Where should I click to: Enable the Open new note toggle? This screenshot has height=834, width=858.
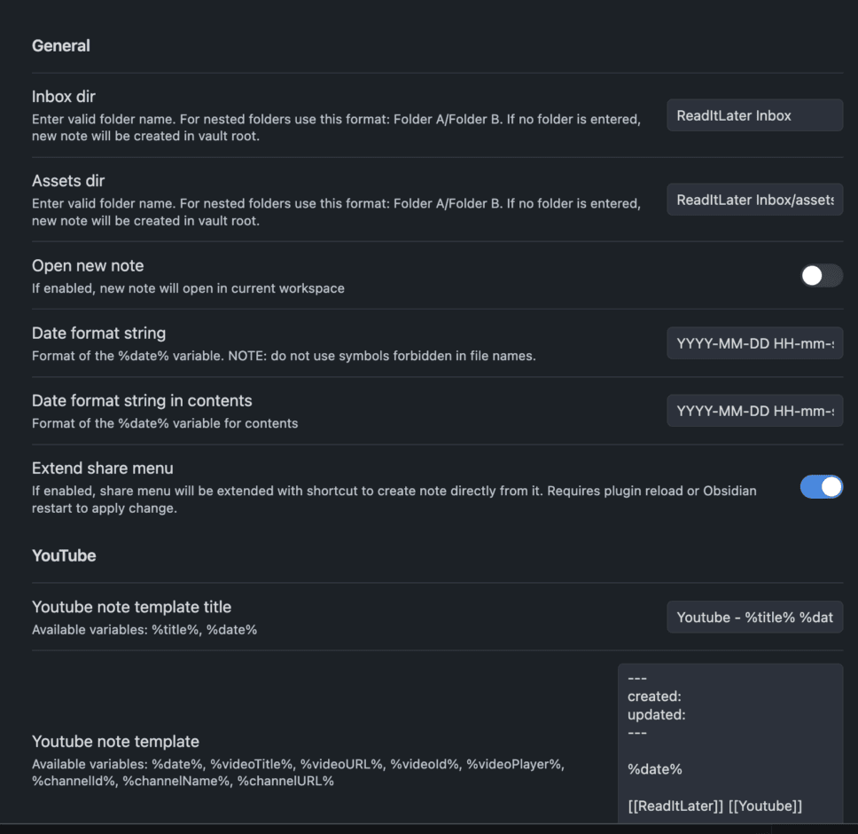click(x=821, y=276)
